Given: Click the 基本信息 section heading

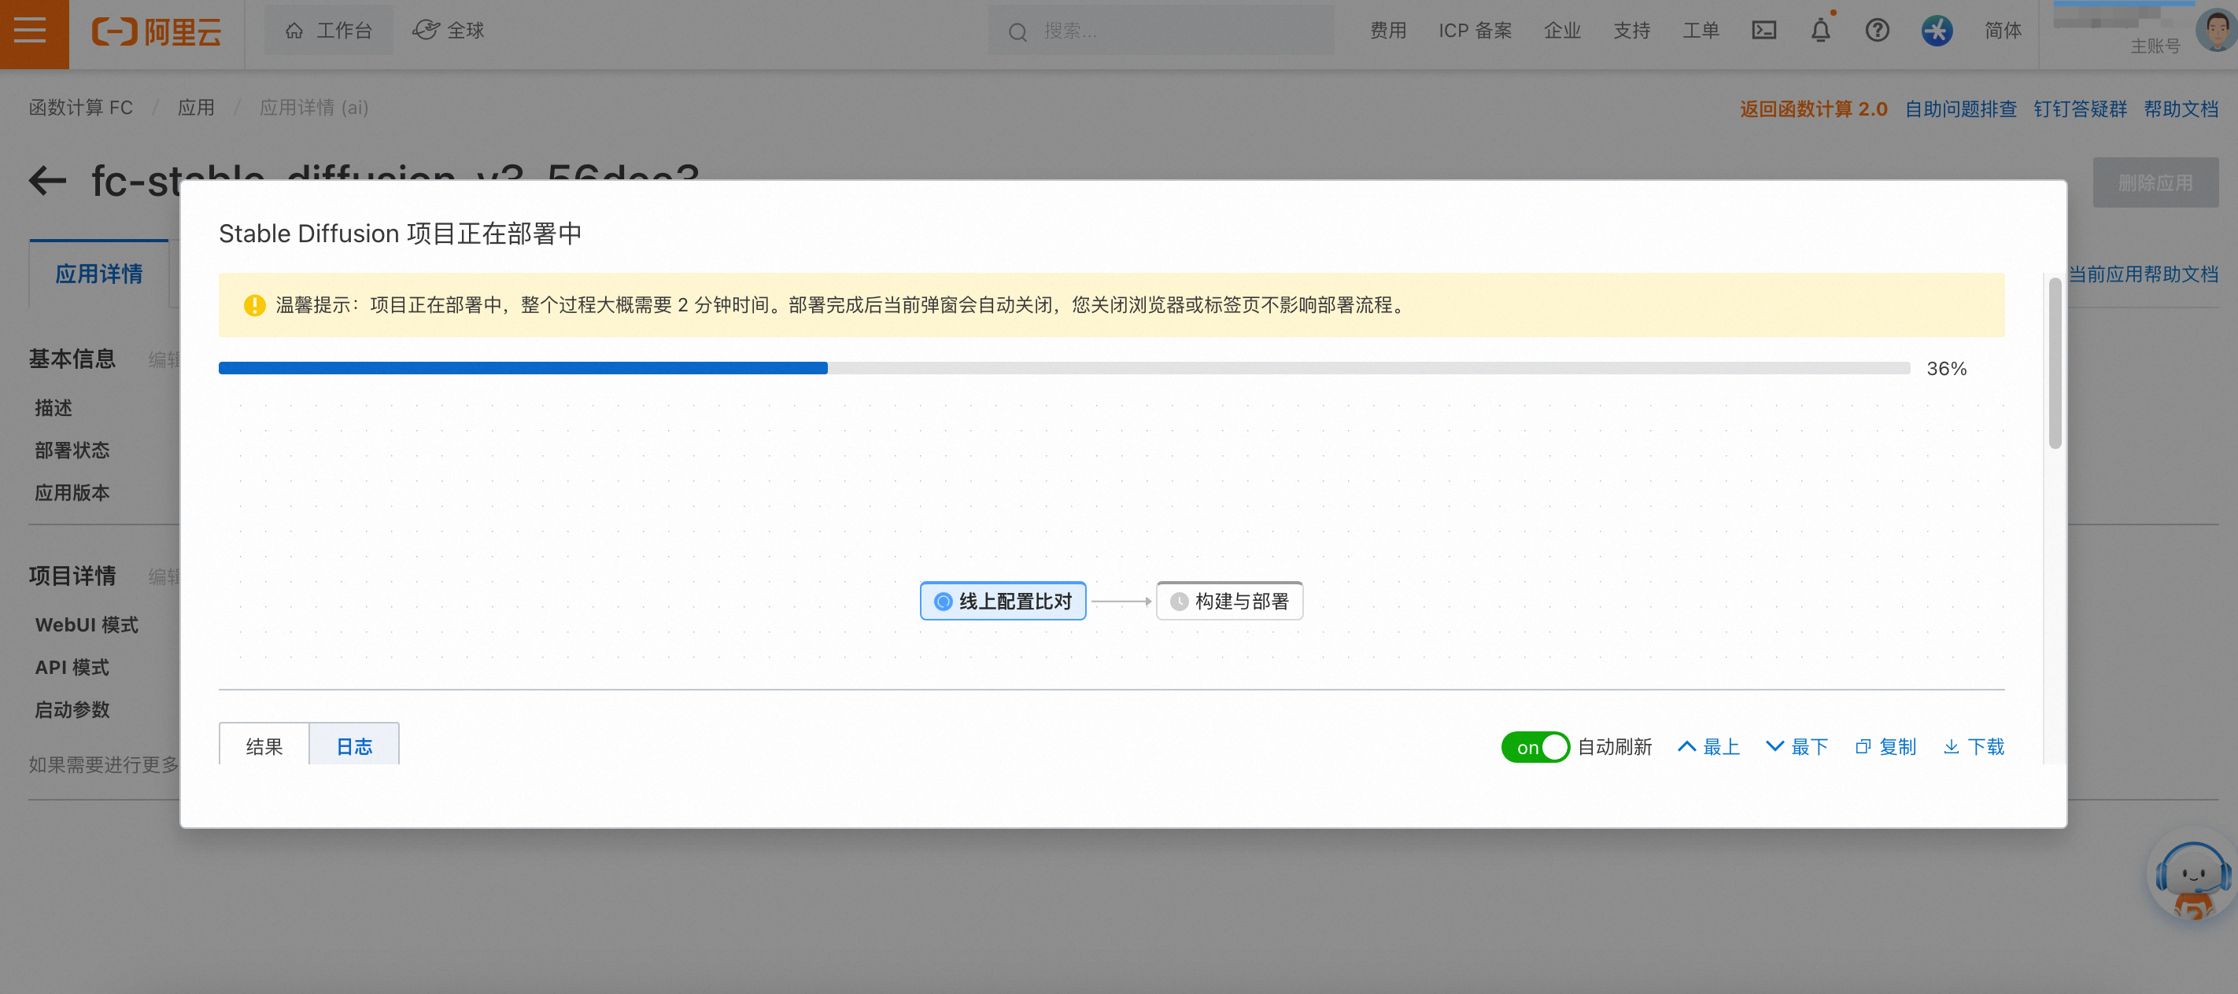Looking at the screenshot, I should tap(72, 359).
